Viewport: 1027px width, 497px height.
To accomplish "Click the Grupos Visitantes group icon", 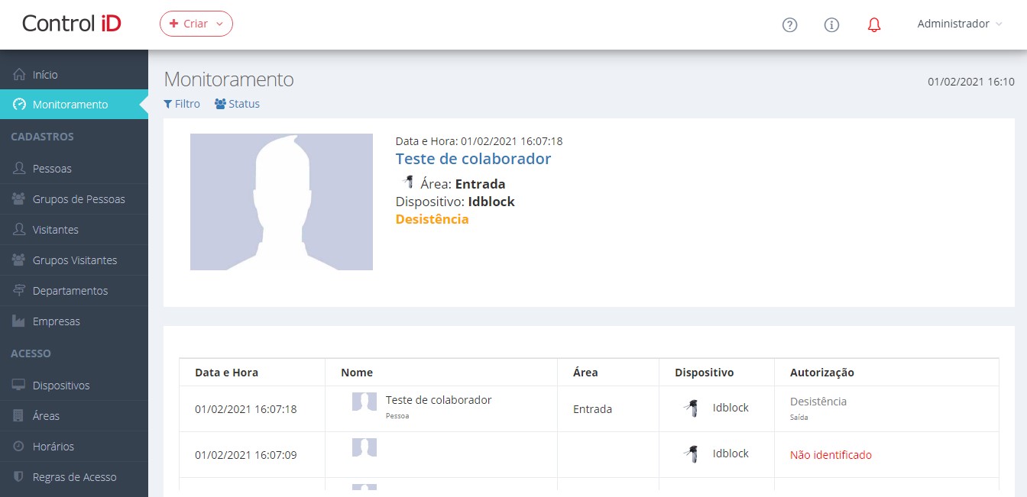I will (20, 260).
